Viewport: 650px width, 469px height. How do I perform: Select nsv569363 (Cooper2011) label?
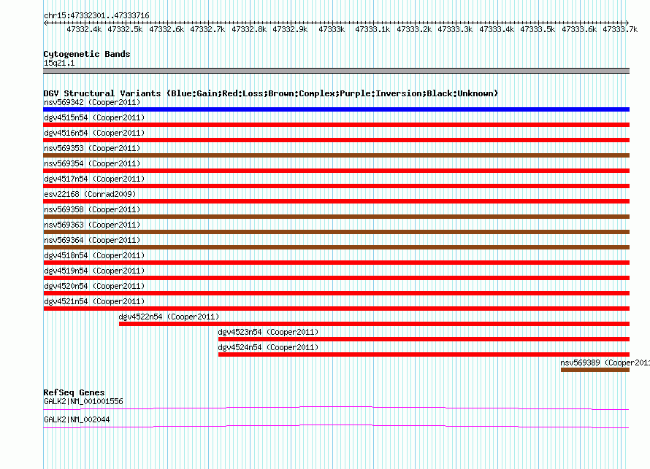pos(92,225)
